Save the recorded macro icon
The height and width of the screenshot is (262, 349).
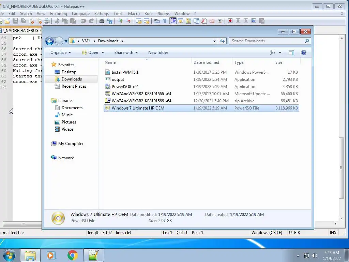point(261,21)
